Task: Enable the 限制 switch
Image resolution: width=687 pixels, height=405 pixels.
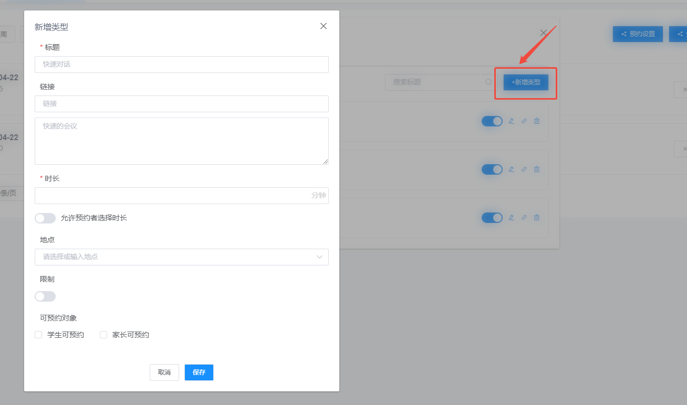Action: click(x=45, y=296)
